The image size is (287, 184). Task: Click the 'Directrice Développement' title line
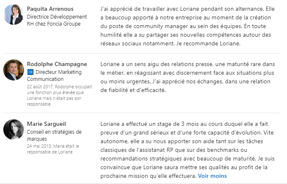pyautogui.click(x=57, y=17)
